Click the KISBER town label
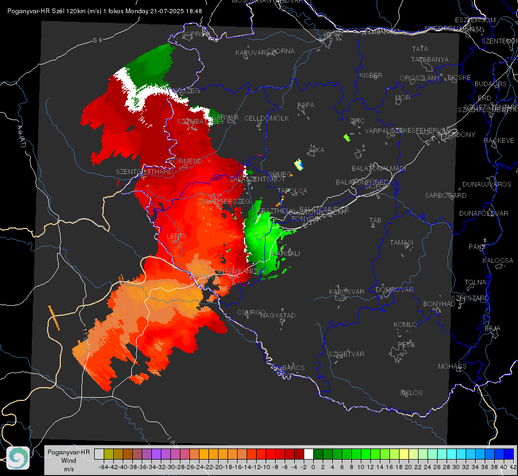This screenshot has width=518, height=476. pos(371,76)
